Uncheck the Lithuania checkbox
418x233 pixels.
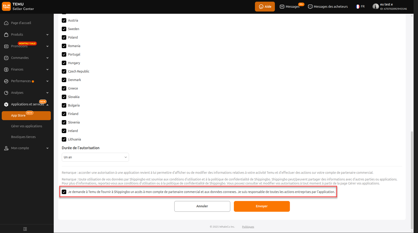coord(64,139)
